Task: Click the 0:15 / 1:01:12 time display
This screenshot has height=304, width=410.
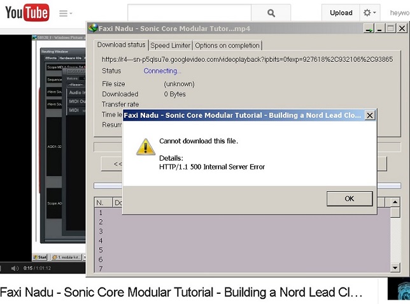Action: coord(37,268)
